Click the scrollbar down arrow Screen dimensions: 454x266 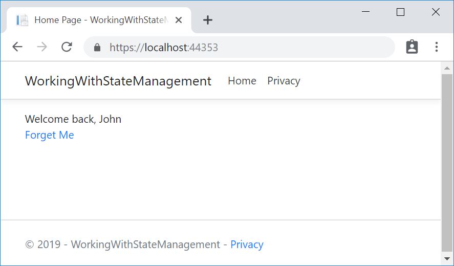click(447, 259)
